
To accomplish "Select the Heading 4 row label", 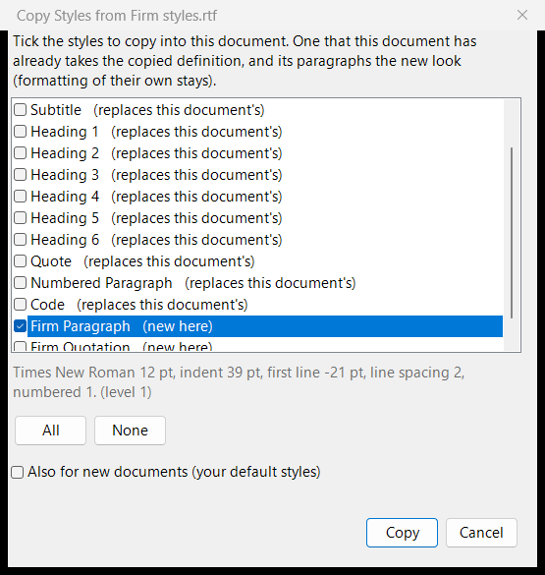I will click(156, 197).
